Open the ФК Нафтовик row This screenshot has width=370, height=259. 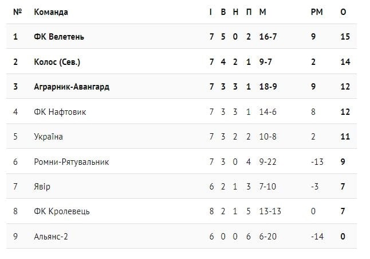pyautogui.click(x=182, y=111)
